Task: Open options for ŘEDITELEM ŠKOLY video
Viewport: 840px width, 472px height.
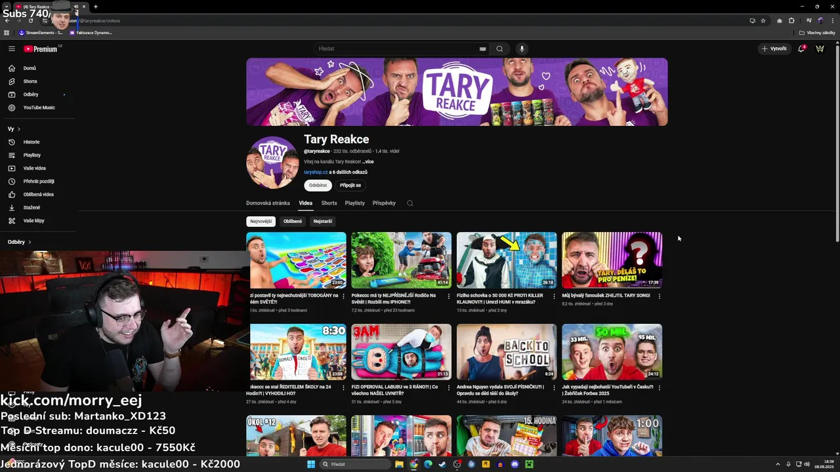Action: 343,387
